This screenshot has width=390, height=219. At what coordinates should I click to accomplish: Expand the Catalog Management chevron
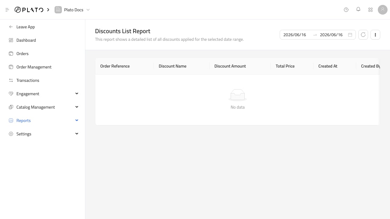coord(77,107)
